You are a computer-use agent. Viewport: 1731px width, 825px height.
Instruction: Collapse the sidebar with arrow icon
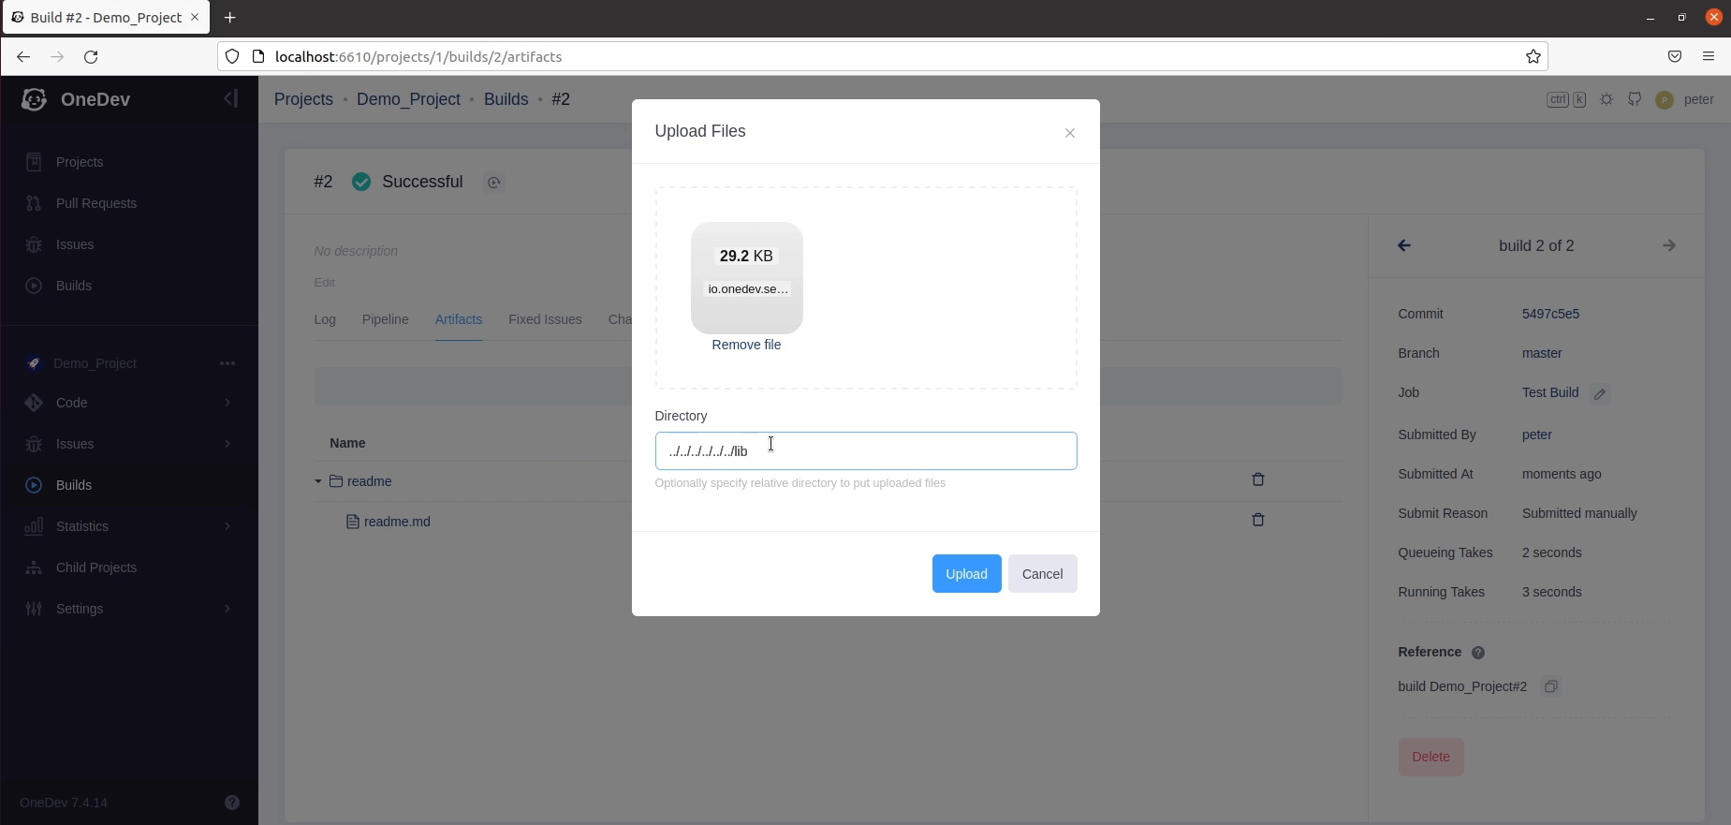click(x=230, y=98)
